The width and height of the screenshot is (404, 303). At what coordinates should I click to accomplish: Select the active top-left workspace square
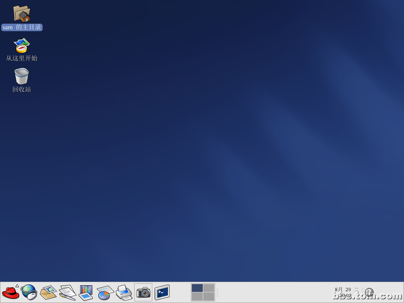pos(198,288)
